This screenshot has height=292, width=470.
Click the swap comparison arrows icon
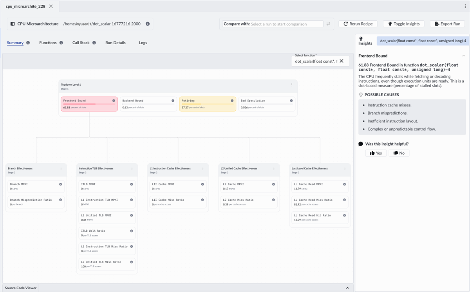click(x=328, y=24)
